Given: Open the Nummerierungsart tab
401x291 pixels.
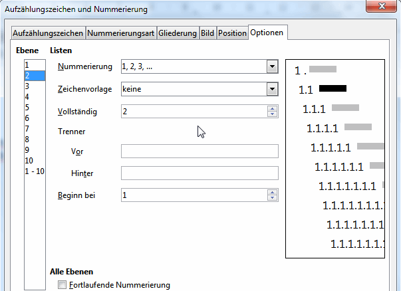Looking at the screenshot, I should 121,33.
